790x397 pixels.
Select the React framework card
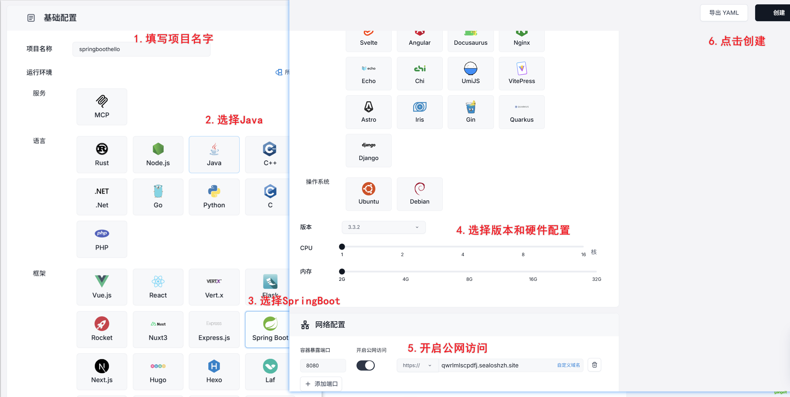[158, 287]
